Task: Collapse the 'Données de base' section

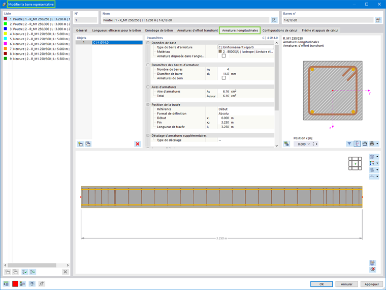Action: tap(148, 43)
